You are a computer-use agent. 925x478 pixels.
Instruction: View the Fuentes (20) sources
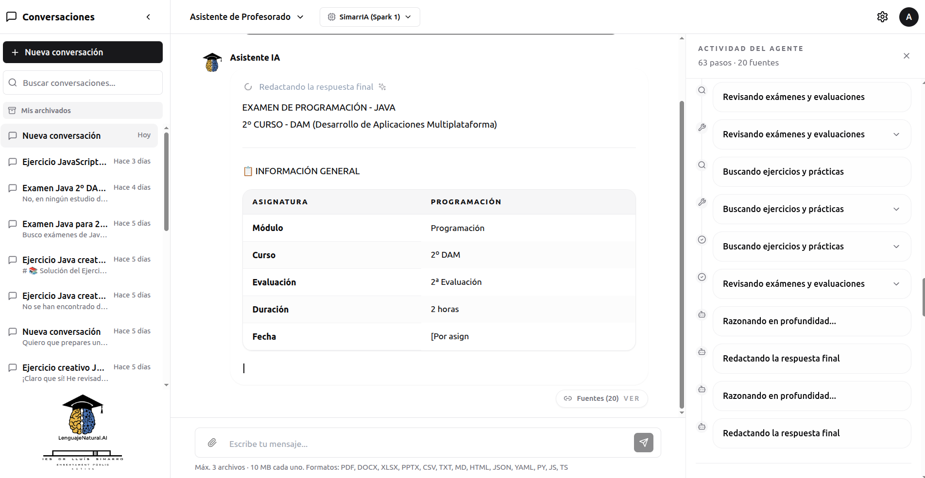tap(601, 398)
